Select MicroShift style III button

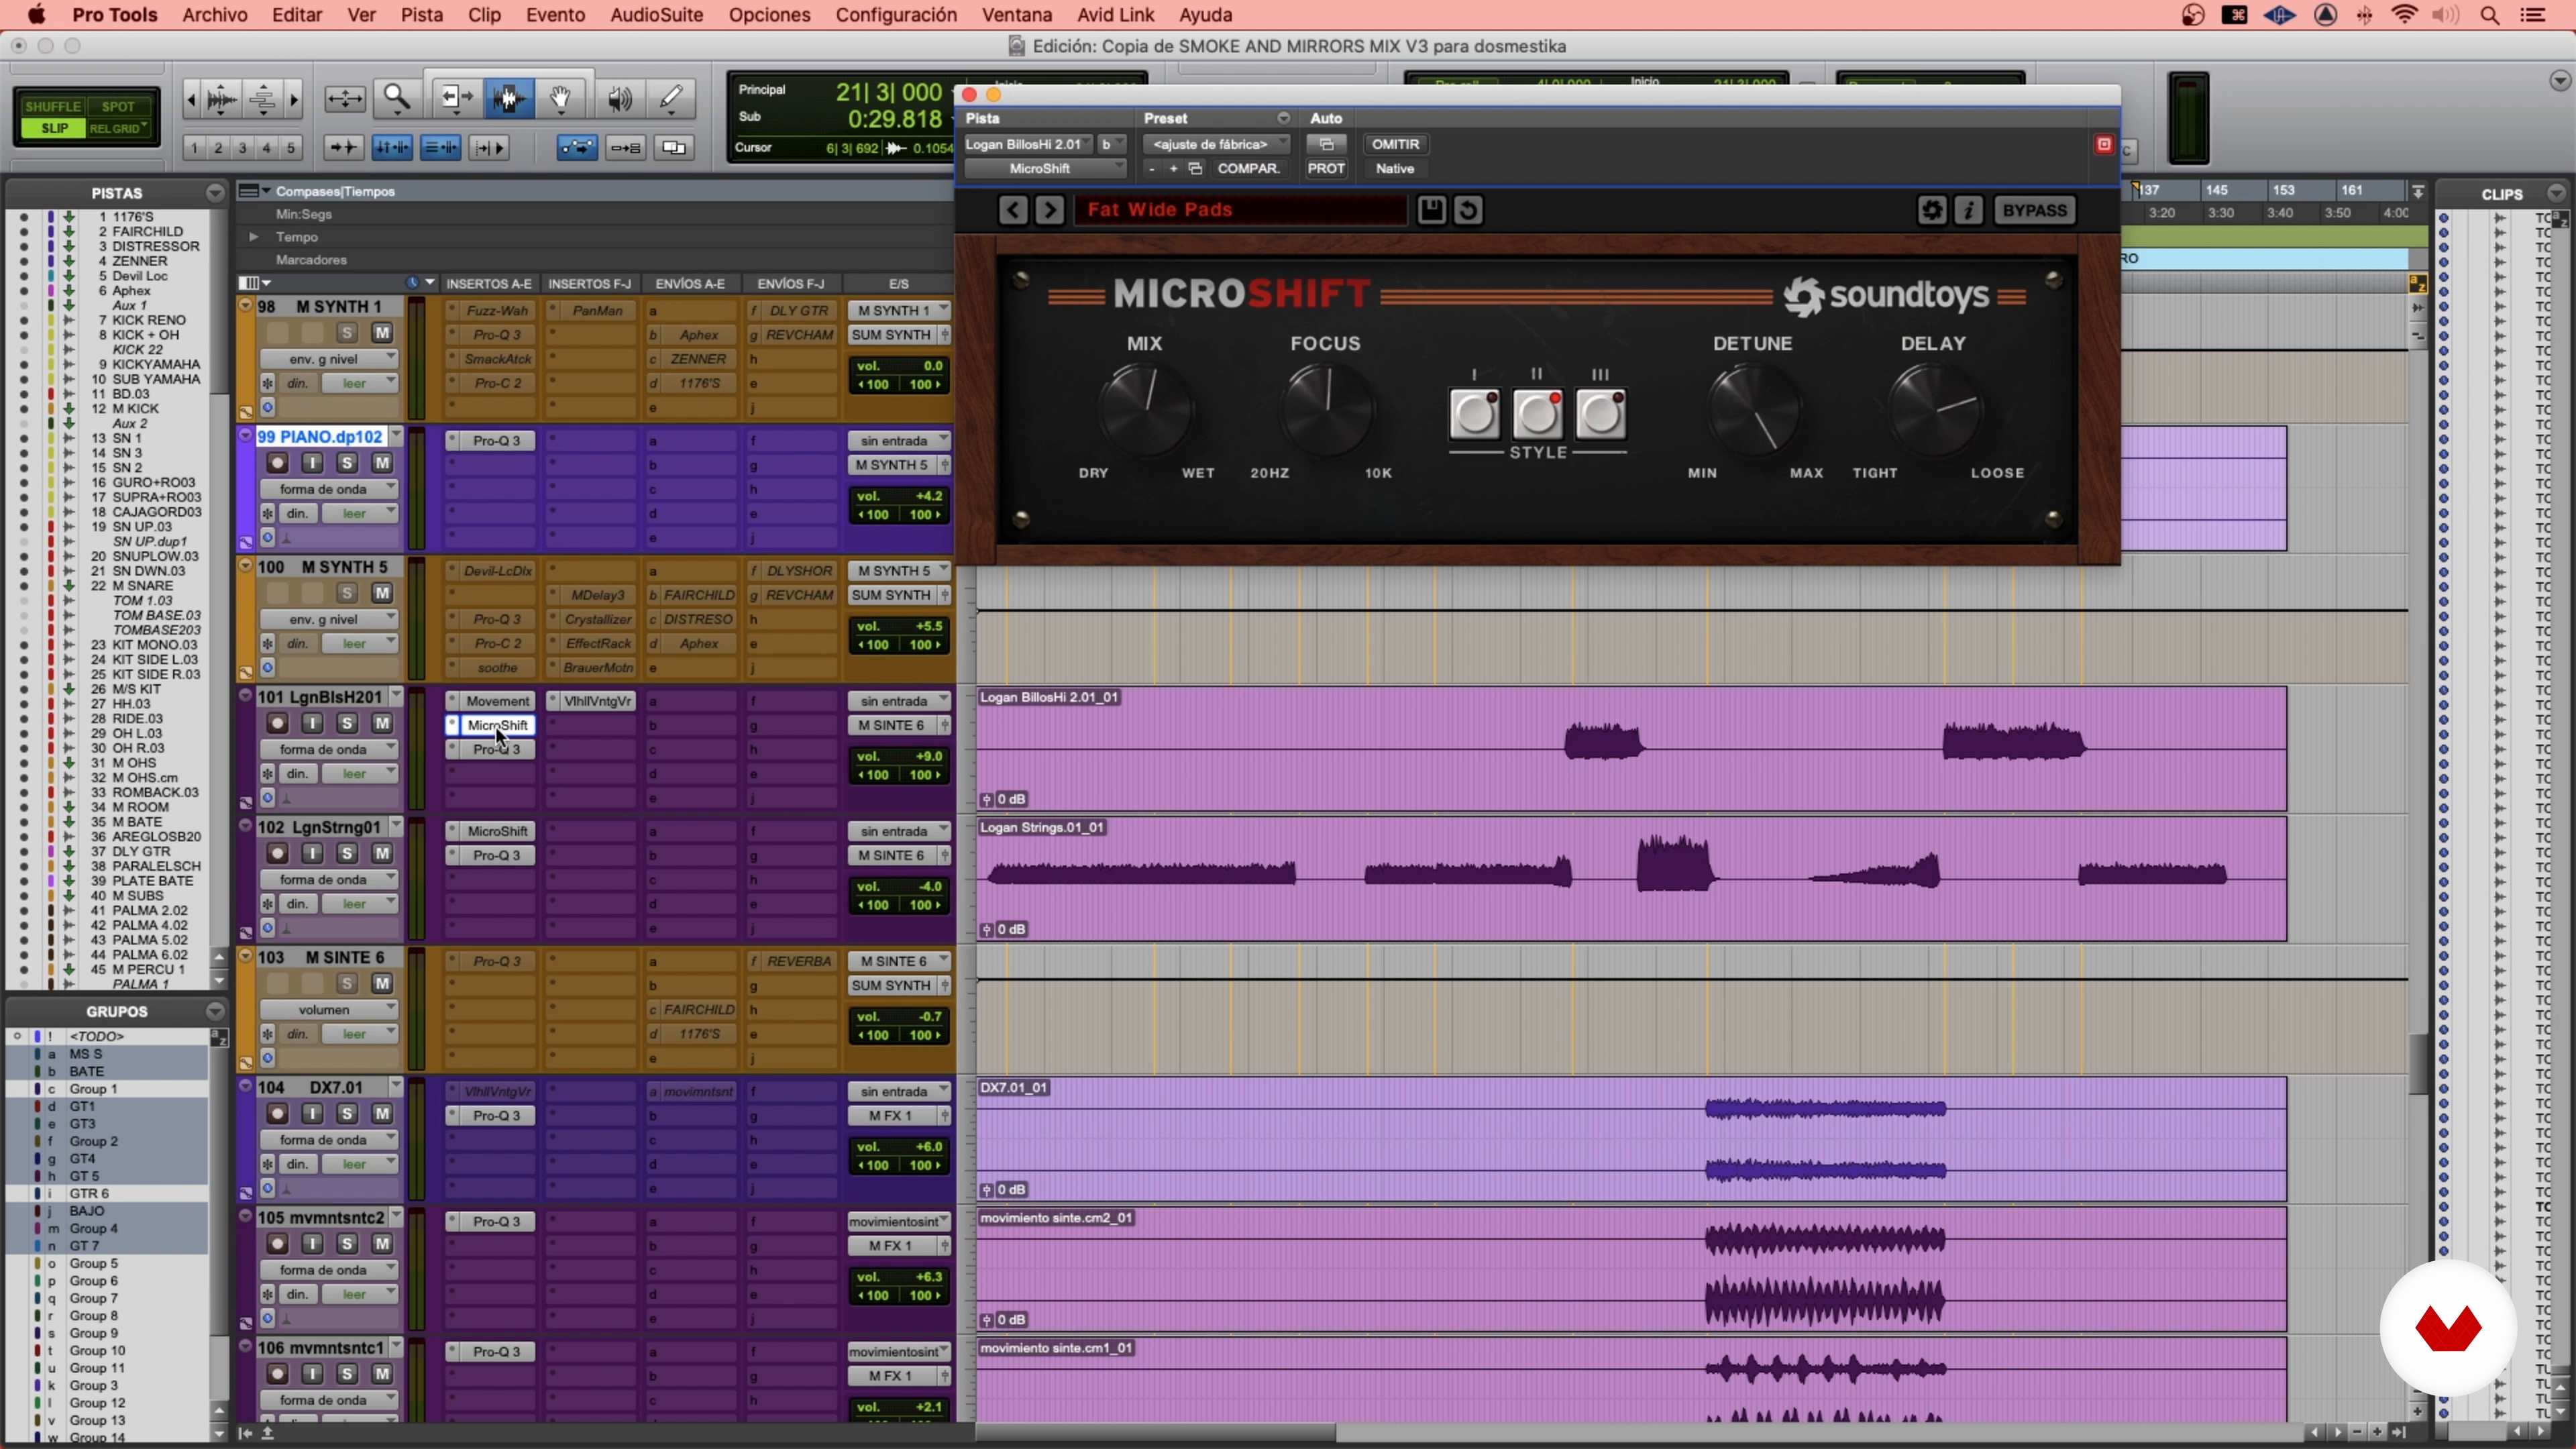pos(1600,414)
